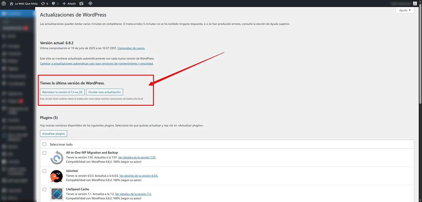Open Yoast SEO from the admin bar icon
The height and width of the screenshot is (202, 422).
point(82,3)
